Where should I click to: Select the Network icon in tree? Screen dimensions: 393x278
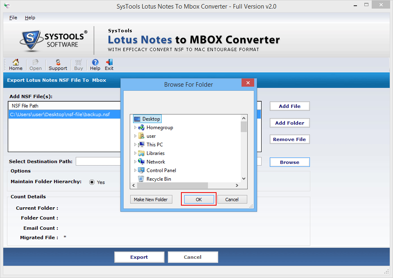141,161
